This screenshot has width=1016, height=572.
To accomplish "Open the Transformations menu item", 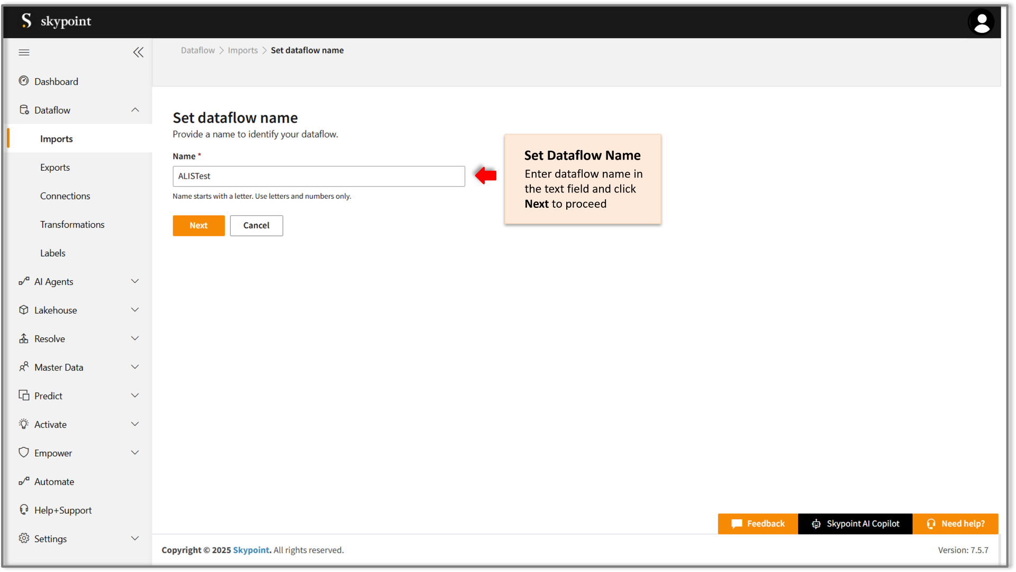I will (72, 224).
